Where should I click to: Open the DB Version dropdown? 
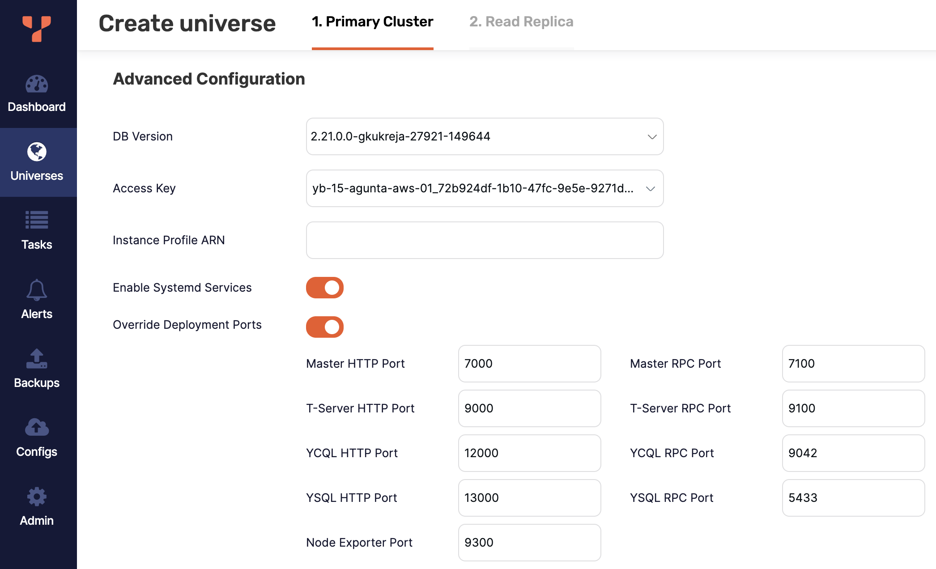(485, 137)
